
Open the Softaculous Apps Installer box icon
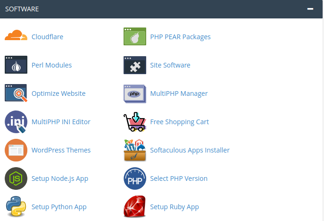(x=135, y=150)
